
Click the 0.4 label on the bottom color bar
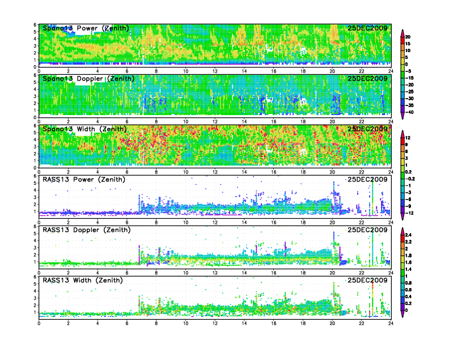point(408,297)
